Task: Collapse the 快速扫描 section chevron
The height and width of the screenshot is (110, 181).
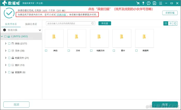Action: 40,30
